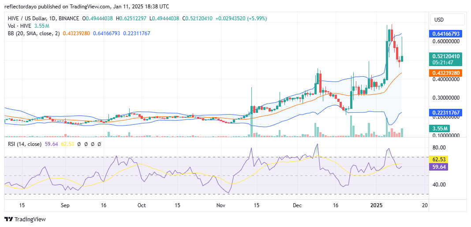Click the 3.55M volume axis label

(440, 129)
